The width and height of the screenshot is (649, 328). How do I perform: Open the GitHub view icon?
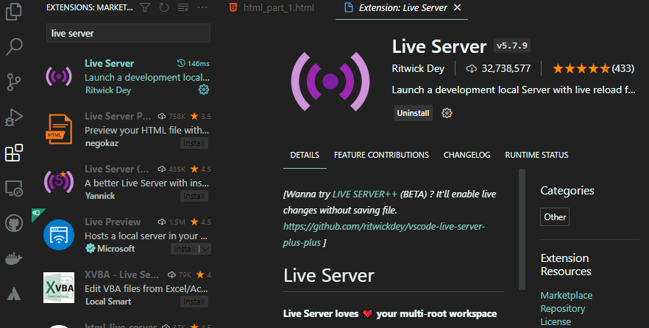coord(14,224)
